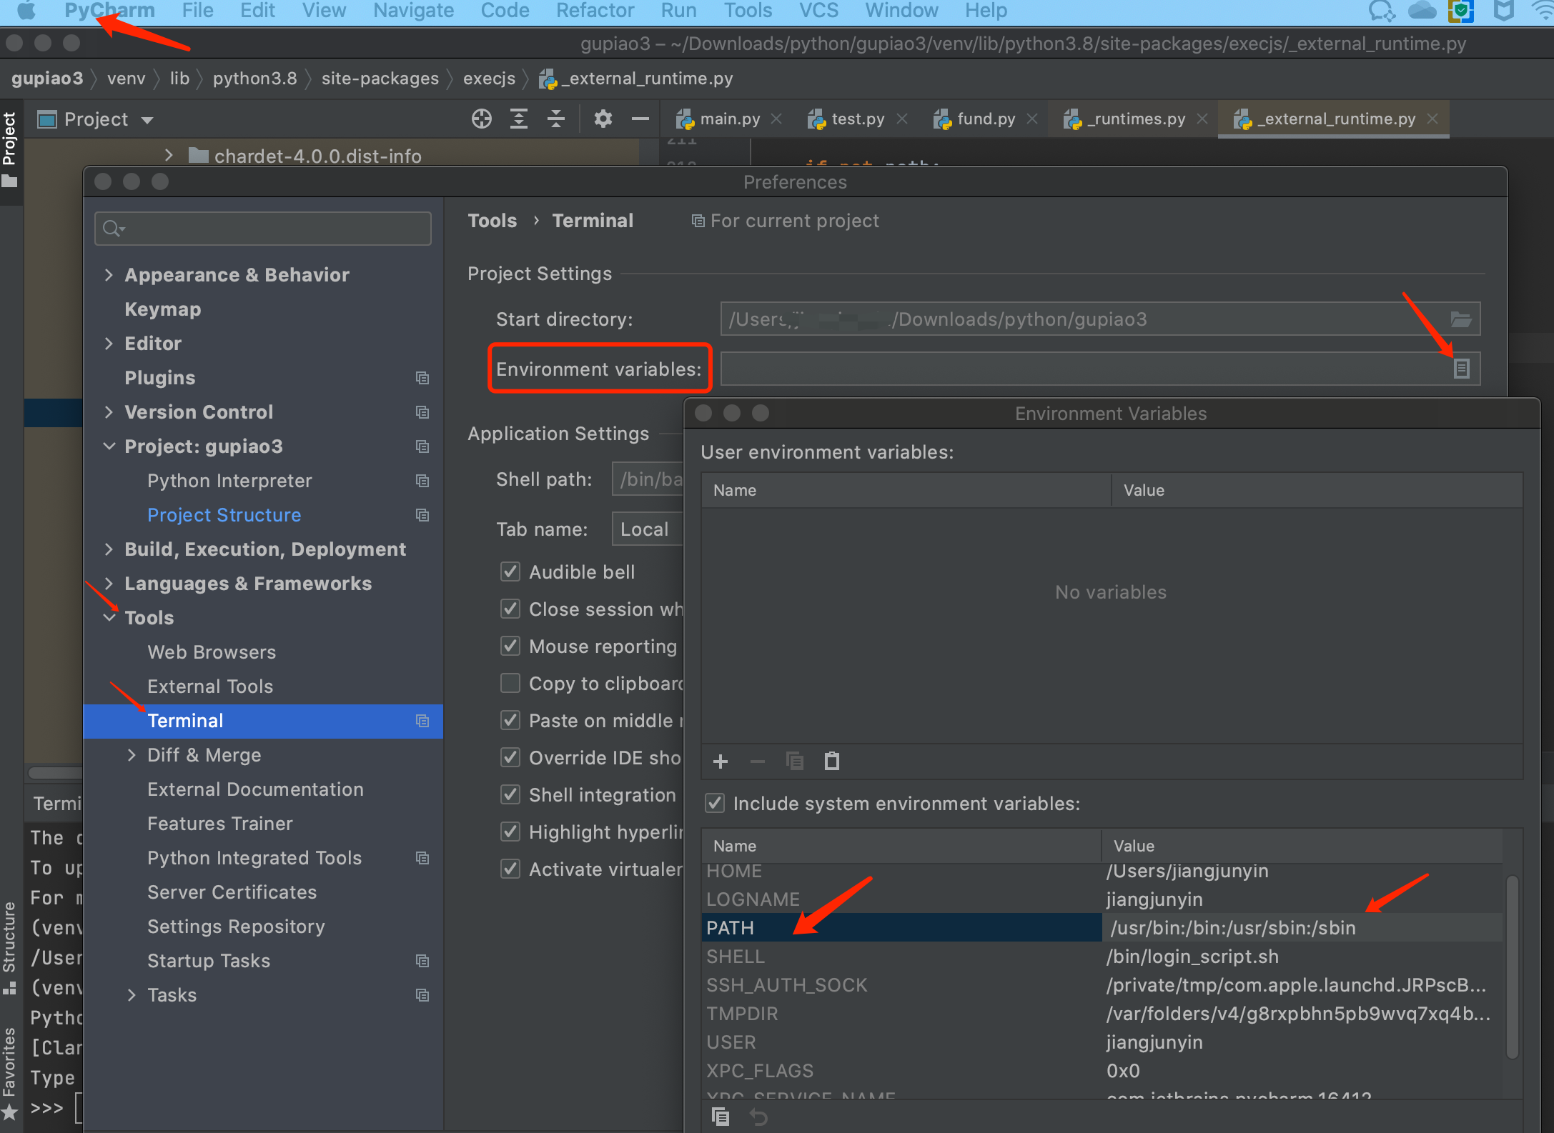The width and height of the screenshot is (1554, 1133).
Task: Expand the Tasks subsection
Action: coord(132,995)
